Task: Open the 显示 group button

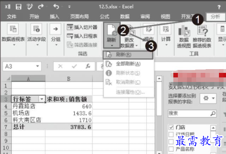Action: tap(222, 34)
